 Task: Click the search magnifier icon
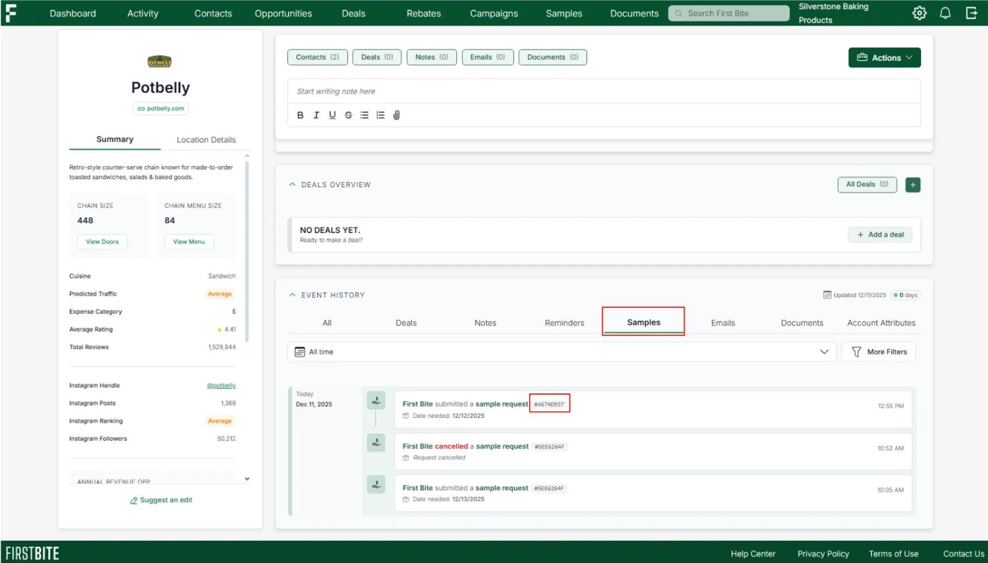[x=678, y=13]
